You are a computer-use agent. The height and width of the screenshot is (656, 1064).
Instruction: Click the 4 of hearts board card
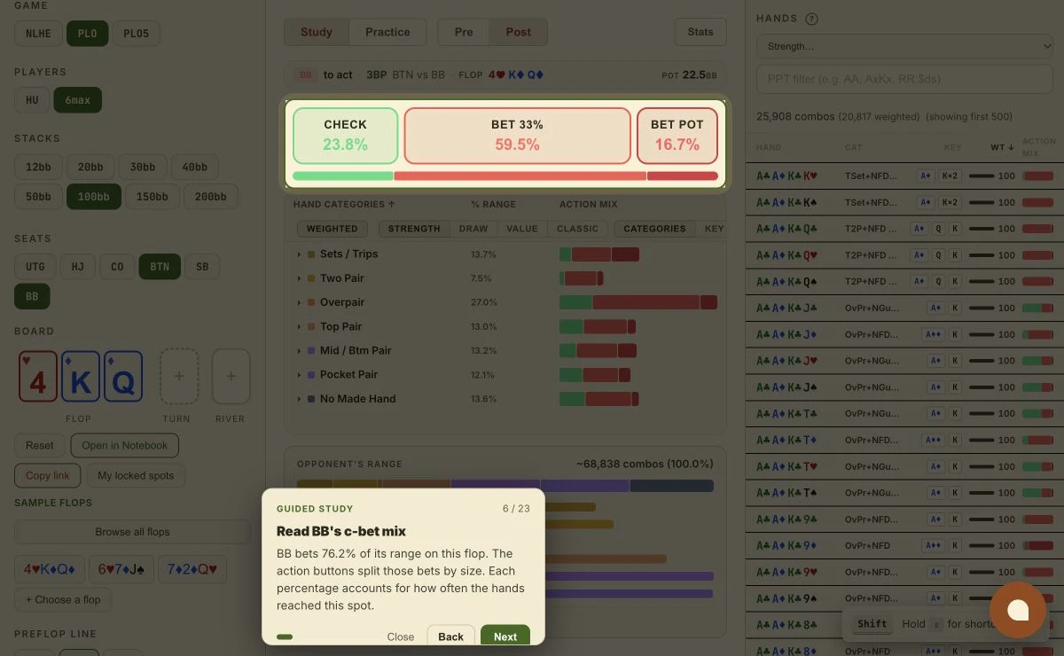[x=38, y=376]
